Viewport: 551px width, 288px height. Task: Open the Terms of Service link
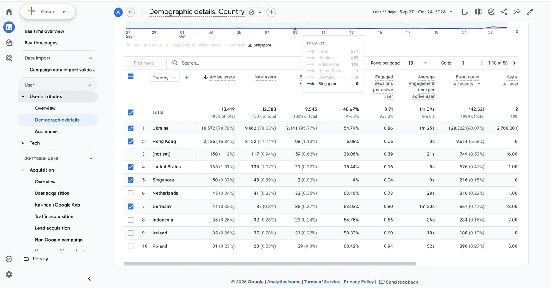coord(322,282)
